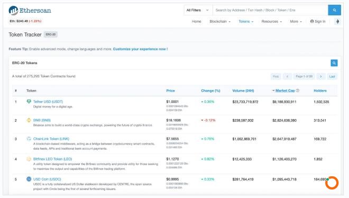Expand the Blockchain menu
Screen dimensions: 349x198
click(220, 21)
